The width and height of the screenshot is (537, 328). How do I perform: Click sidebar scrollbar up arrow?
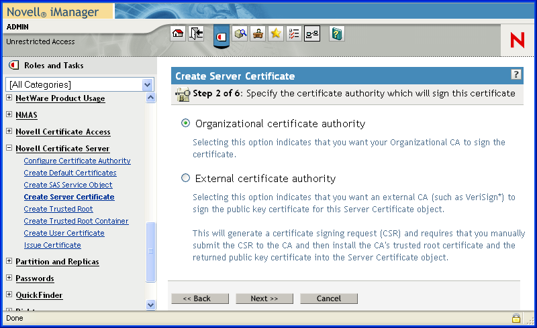click(150, 98)
